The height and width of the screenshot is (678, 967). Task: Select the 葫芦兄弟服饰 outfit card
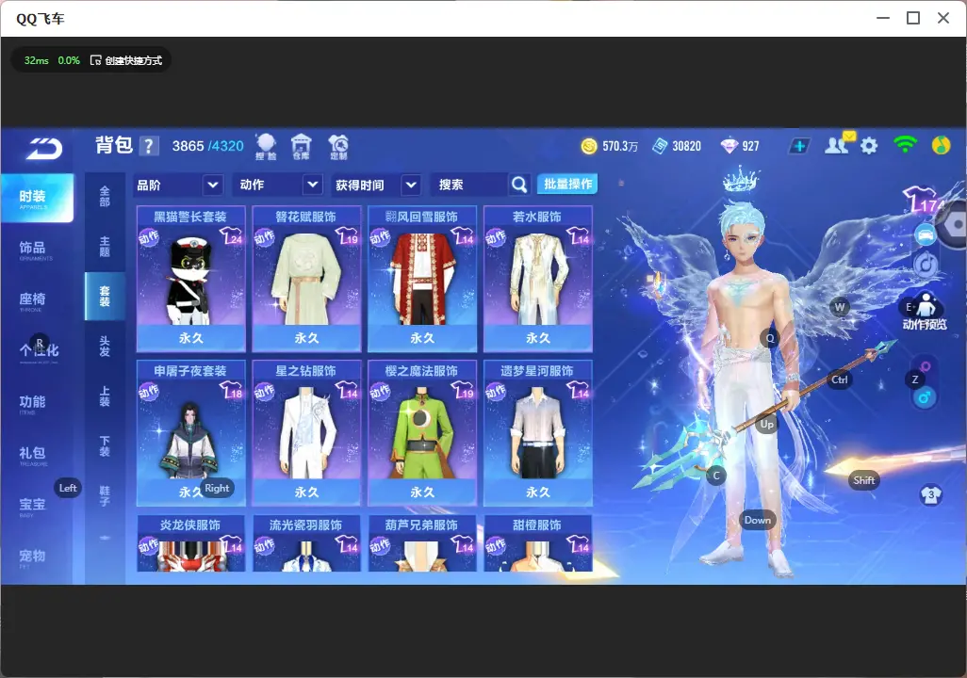tap(422, 543)
